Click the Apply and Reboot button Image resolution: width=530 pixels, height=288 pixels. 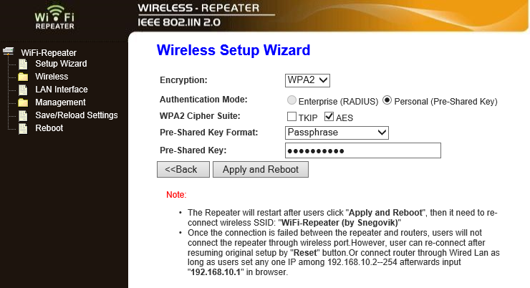pyautogui.click(x=261, y=169)
